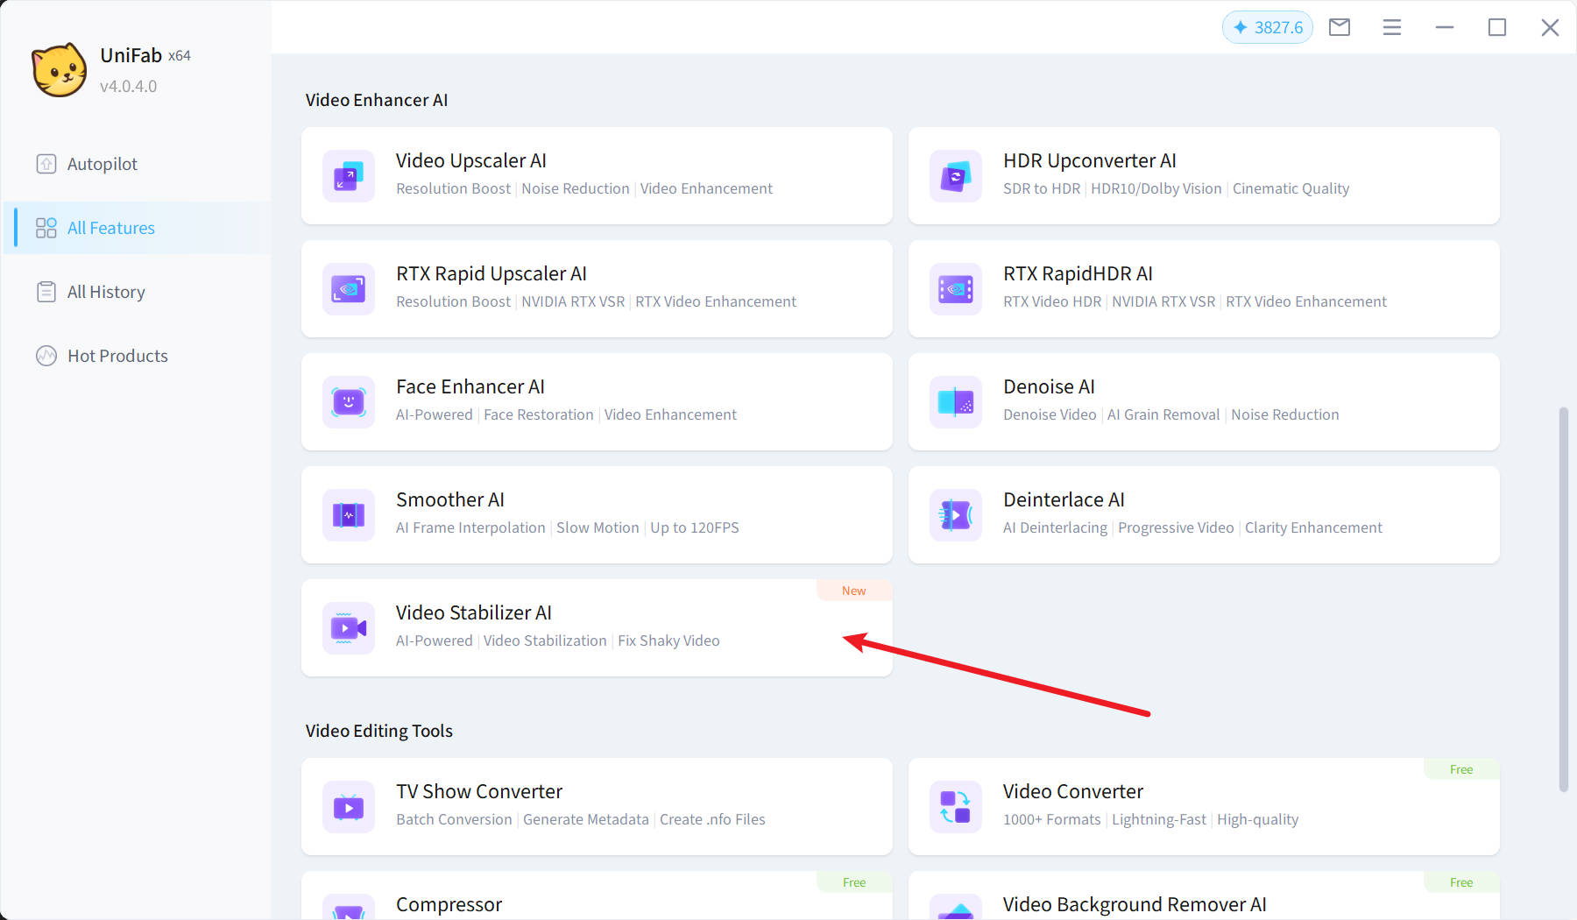Open the Video Stabilizer AI icon
The image size is (1577, 920).
pos(348,628)
